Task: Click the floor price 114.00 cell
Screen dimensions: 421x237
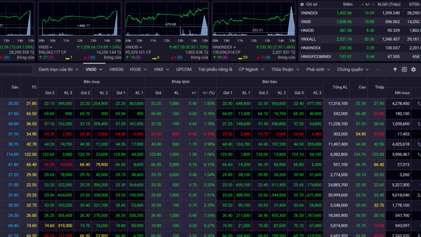Action: coord(12,155)
